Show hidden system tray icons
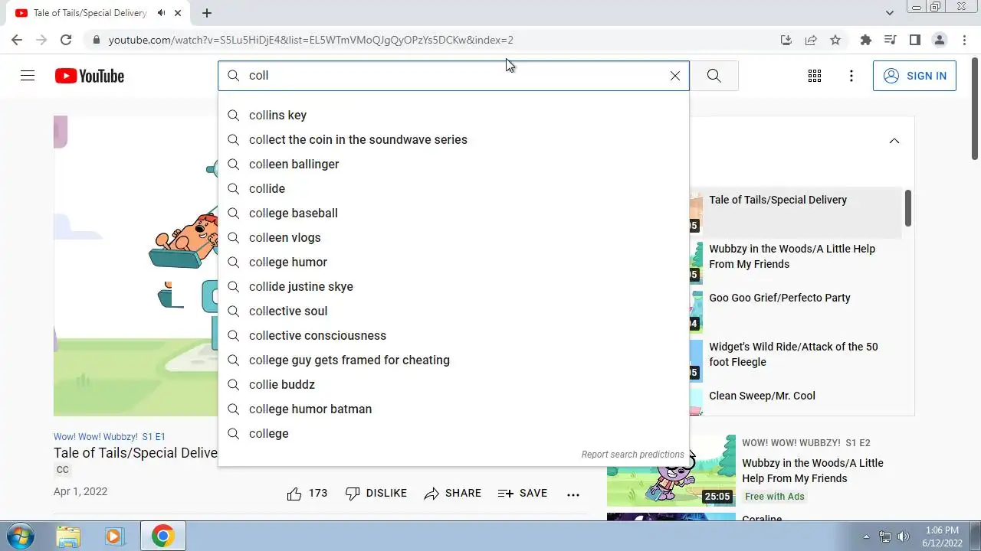The image size is (981, 551). [x=867, y=536]
